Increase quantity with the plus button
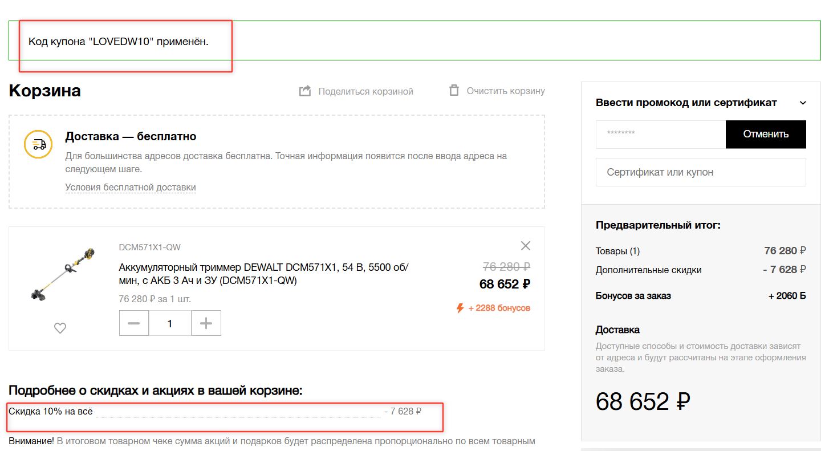The height and width of the screenshot is (451, 825). (x=206, y=323)
